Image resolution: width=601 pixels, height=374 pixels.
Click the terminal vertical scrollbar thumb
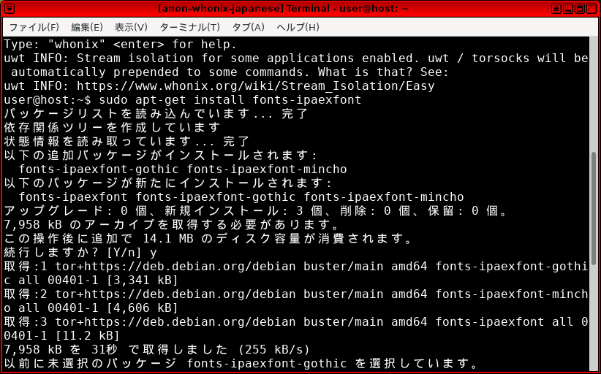pyautogui.click(x=594, y=208)
